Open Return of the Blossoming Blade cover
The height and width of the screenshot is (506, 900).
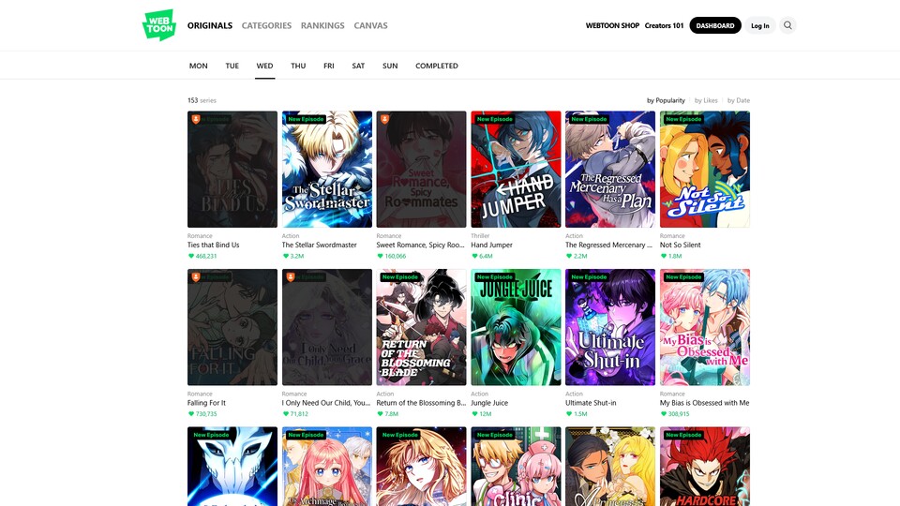[x=421, y=327]
